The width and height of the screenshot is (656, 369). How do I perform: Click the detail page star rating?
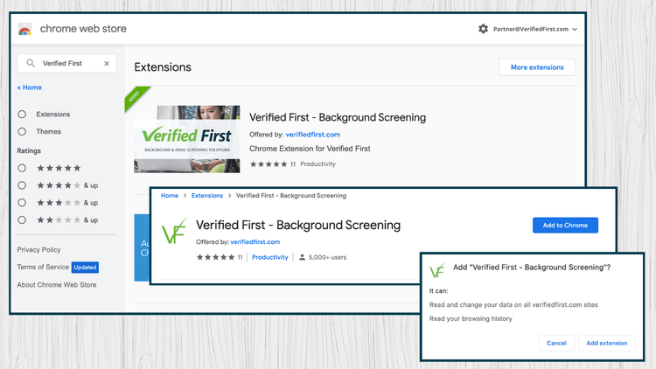[215, 257]
